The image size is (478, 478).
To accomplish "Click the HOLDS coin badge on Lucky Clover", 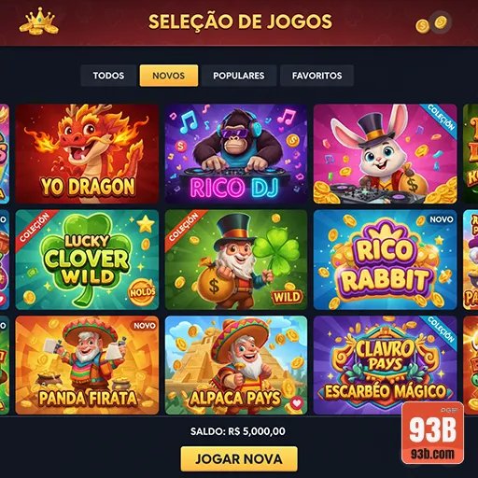I will click(x=142, y=292).
